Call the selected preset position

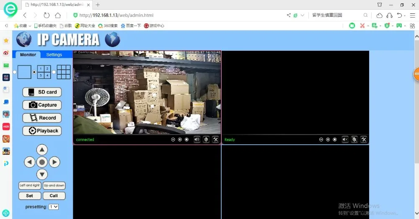click(54, 196)
